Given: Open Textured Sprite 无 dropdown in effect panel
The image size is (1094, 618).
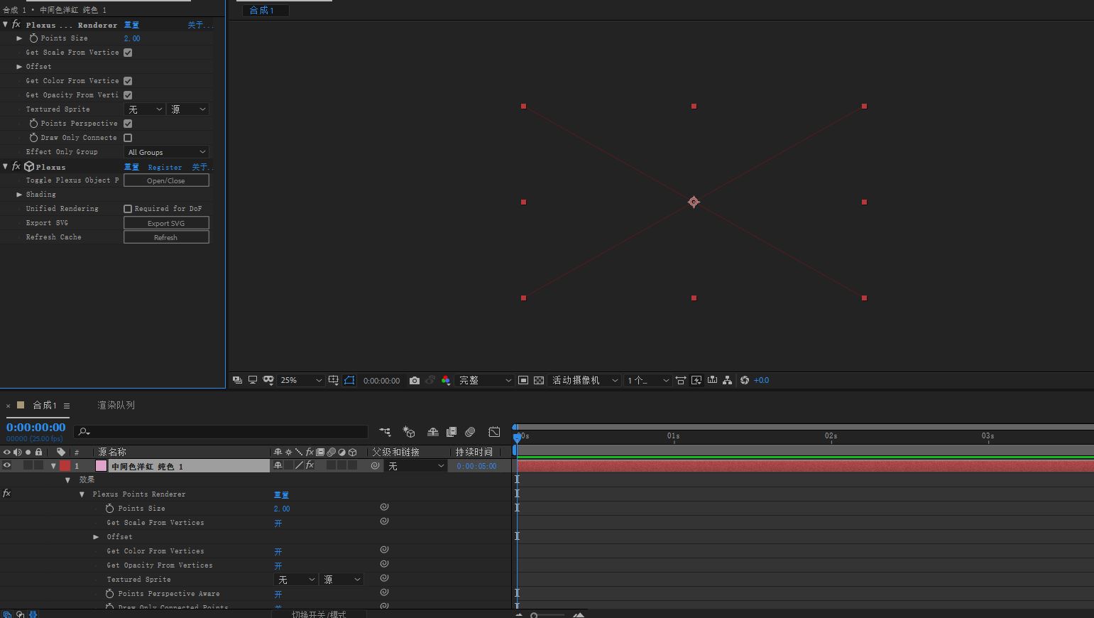Looking at the screenshot, I should tap(144, 109).
